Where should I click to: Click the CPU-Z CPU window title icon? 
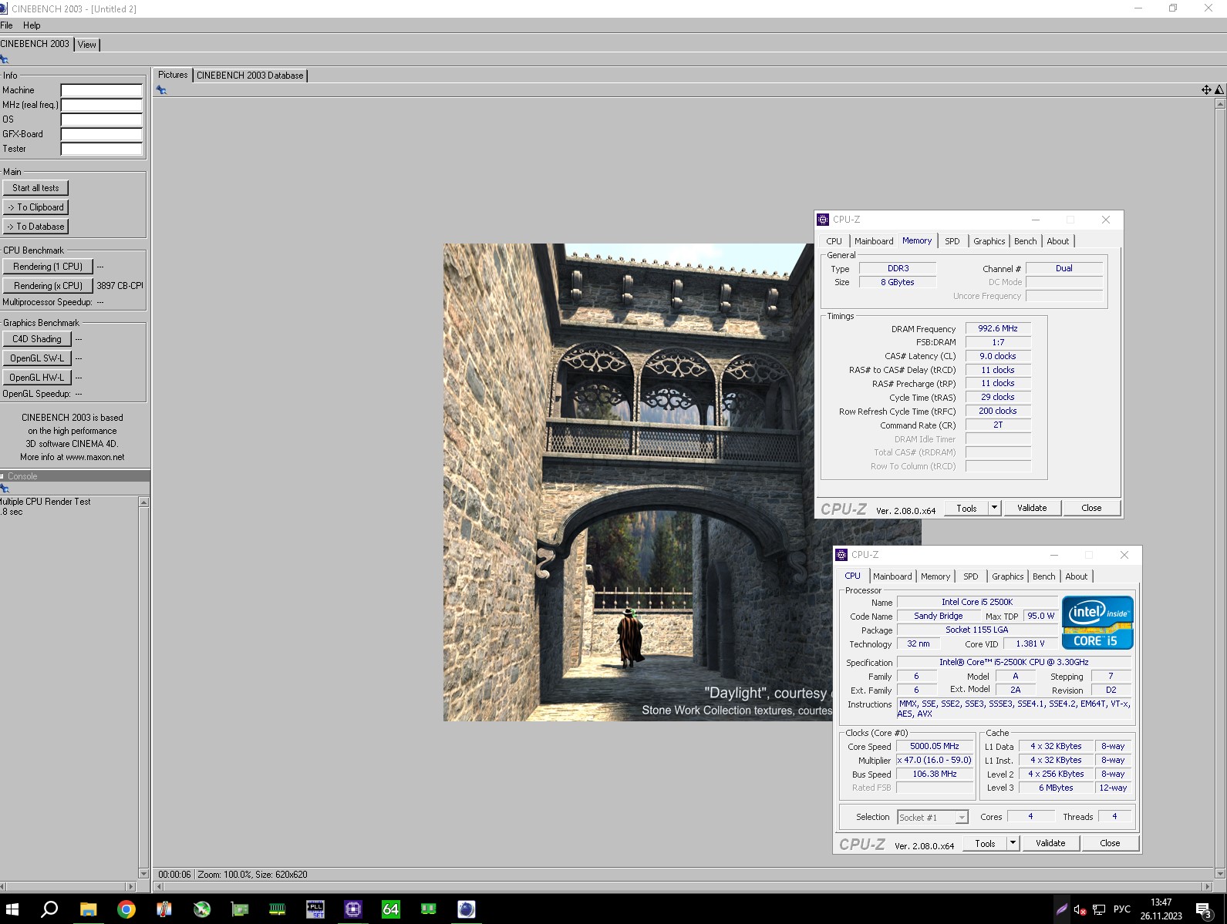tap(841, 555)
